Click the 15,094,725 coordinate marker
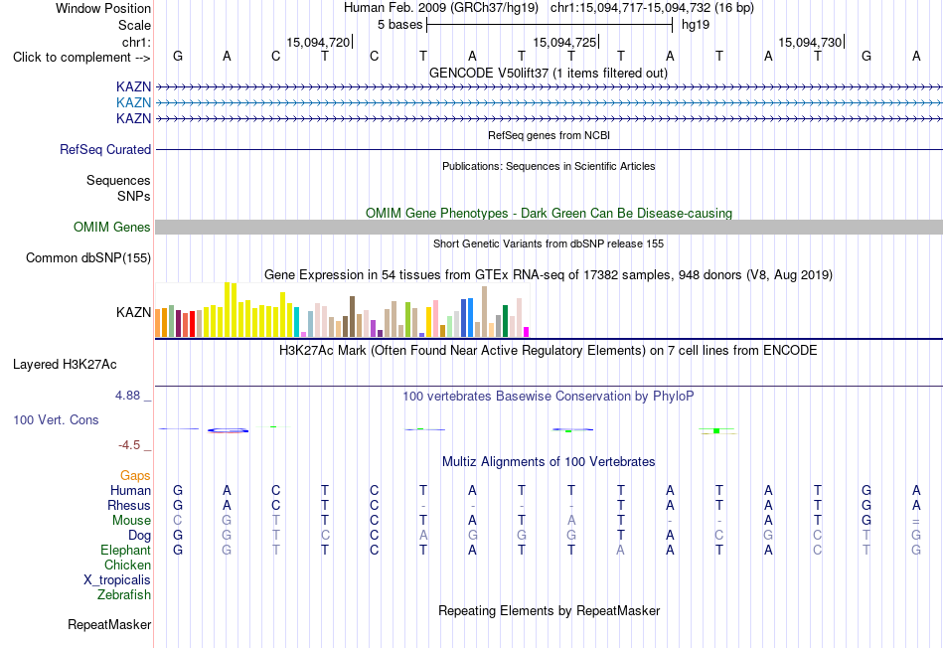The height and width of the screenshot is (648, 944). pyautogui.click(x=564, y=42)
